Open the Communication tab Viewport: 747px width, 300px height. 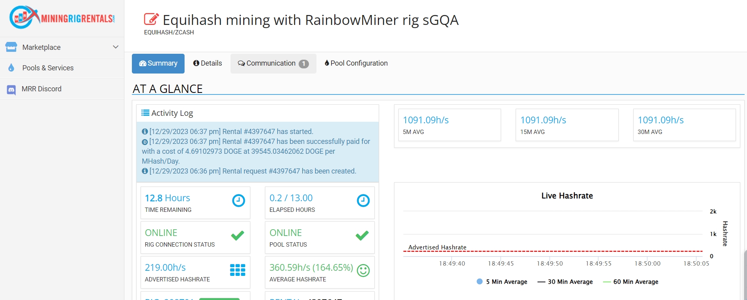(x=273, y=64)
